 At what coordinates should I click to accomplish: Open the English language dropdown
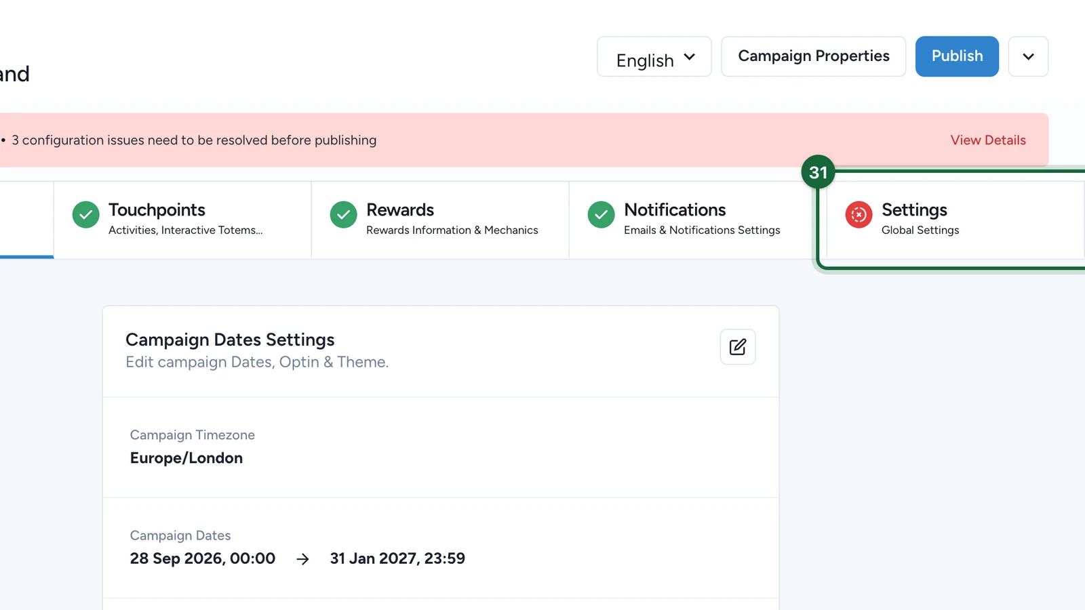click(x=654, y=57)
